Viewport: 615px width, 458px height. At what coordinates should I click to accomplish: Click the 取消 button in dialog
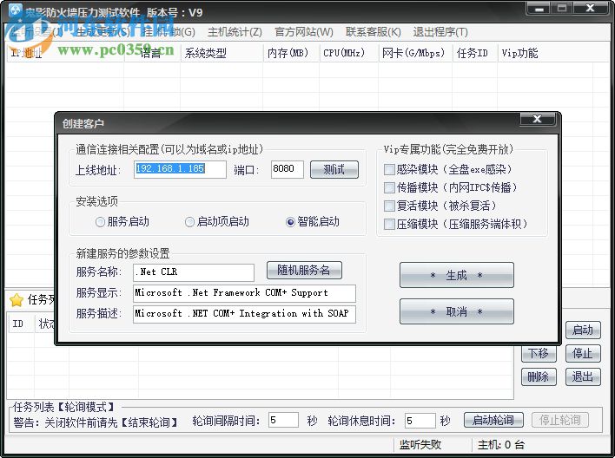click(x=457, y=311)
